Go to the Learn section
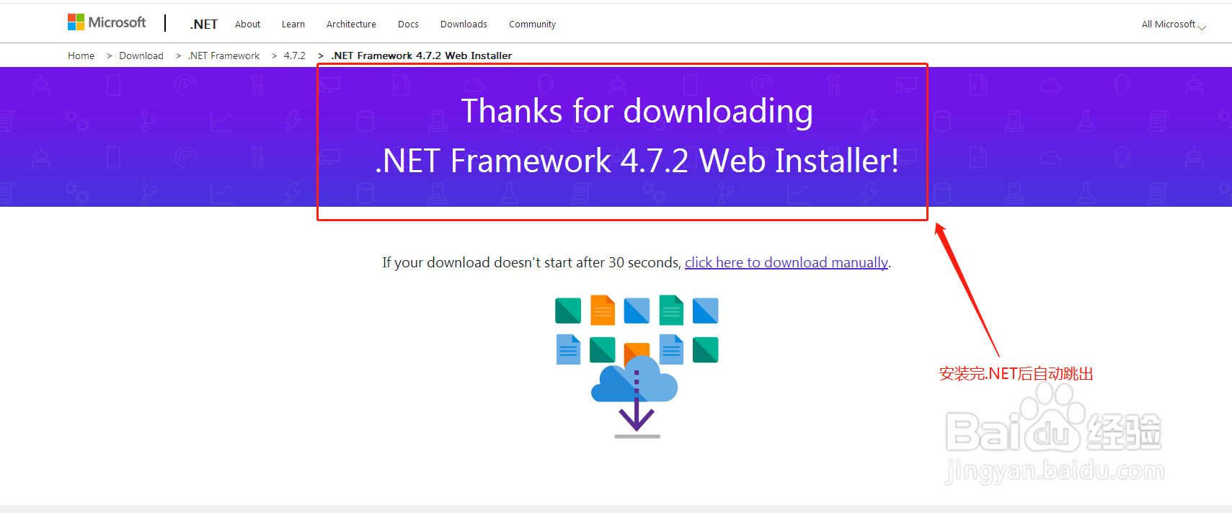 pos(293,24)
